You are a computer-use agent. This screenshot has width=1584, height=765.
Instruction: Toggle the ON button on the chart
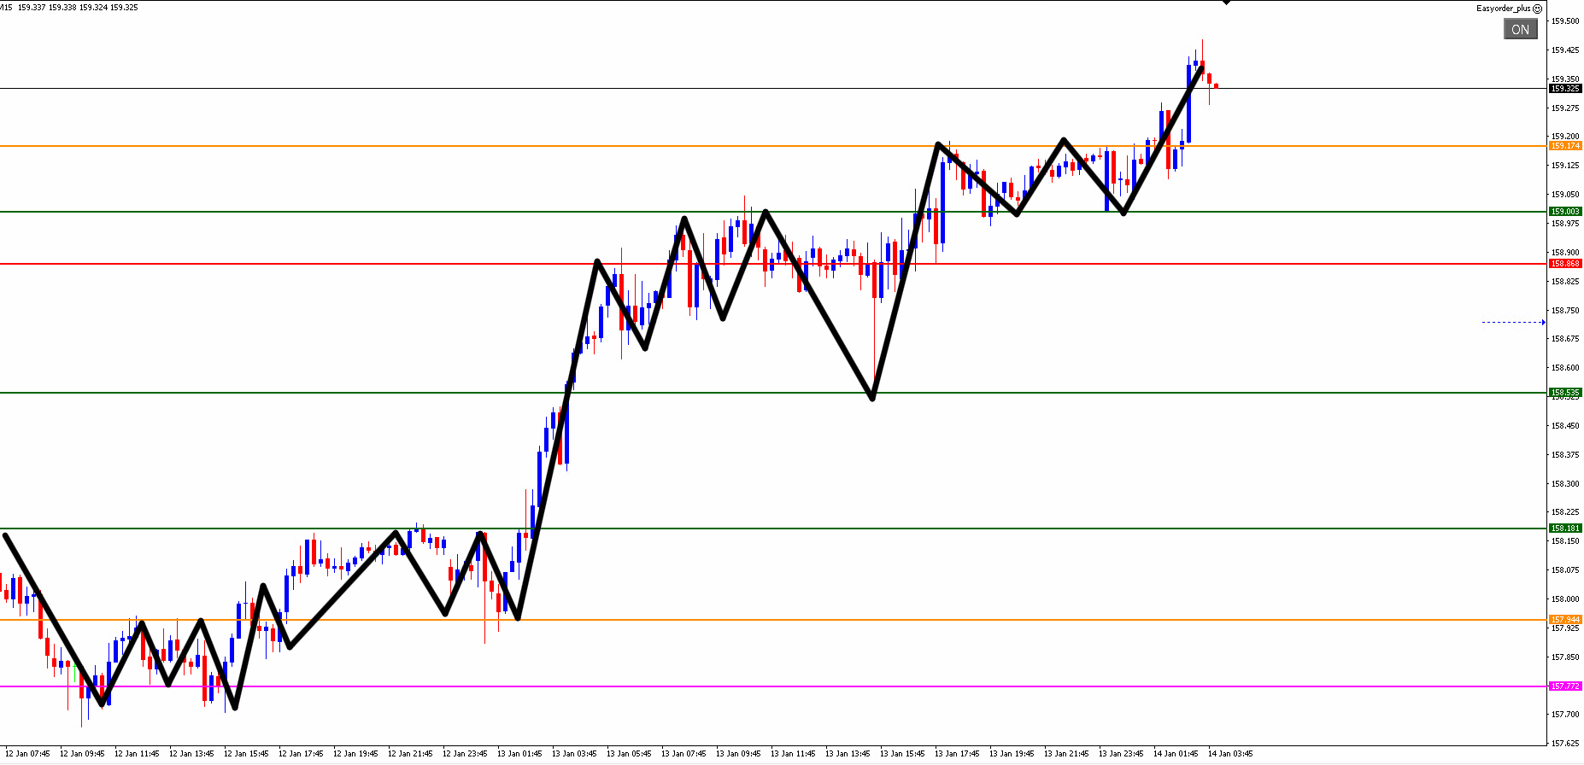tap(1521, 29)
